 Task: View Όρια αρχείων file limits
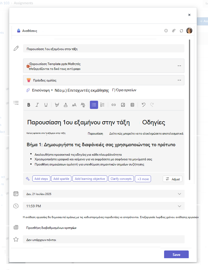tap(126, 90)
